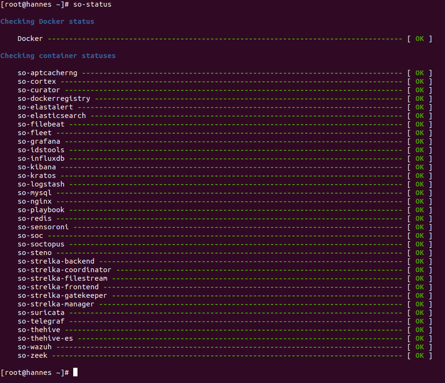
Task: Click OK status for so-nginx
Action: tap(419, 201)
